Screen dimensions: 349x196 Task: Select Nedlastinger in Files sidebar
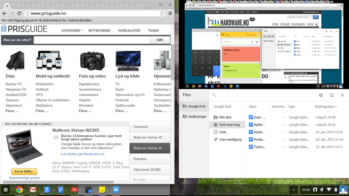point(194,116)
